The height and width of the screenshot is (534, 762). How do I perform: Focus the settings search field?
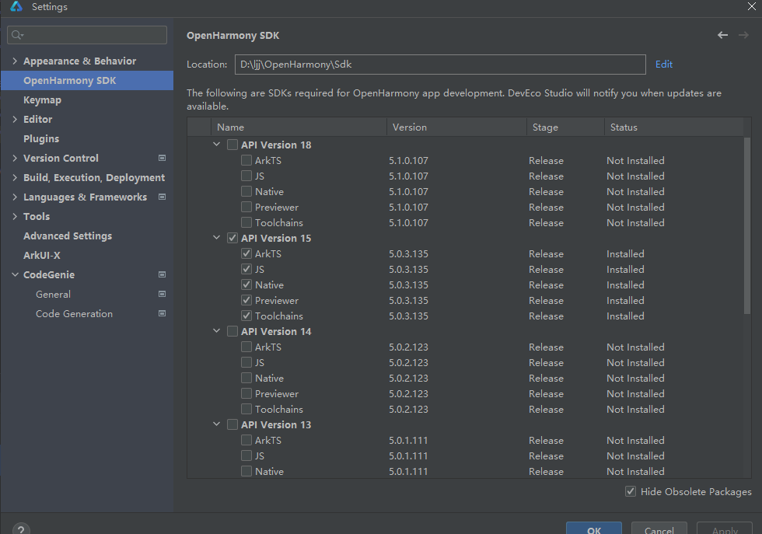click(87, 35)
